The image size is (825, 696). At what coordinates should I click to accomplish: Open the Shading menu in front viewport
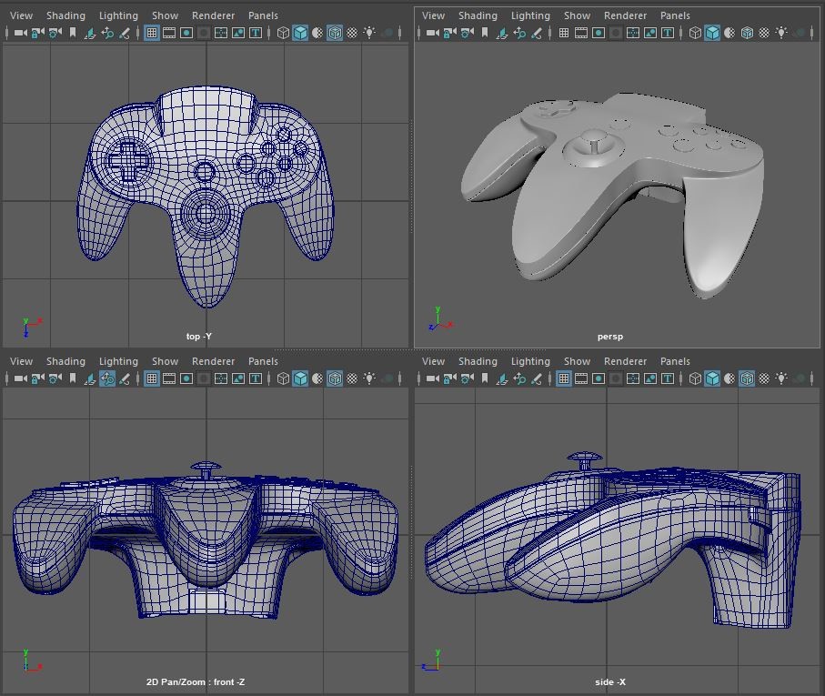click(65, 361)
